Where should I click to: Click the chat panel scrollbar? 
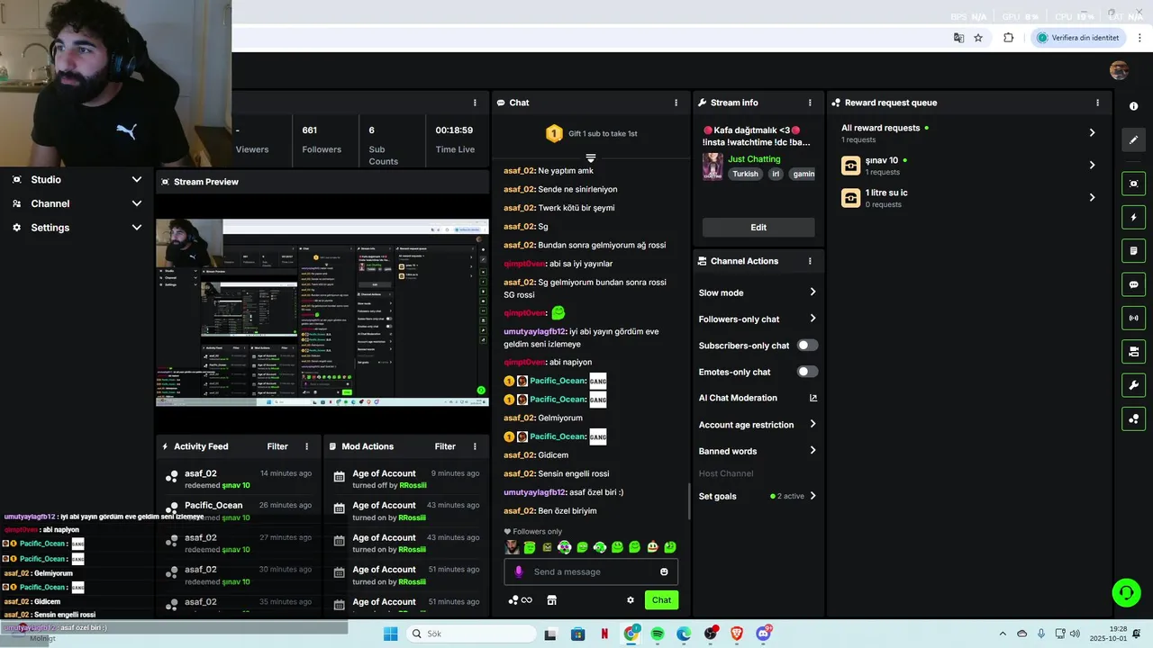(689, 501)
